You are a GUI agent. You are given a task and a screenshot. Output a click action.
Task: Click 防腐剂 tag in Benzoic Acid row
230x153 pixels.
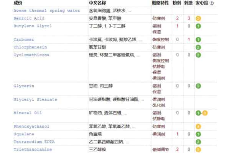point(159,18)
